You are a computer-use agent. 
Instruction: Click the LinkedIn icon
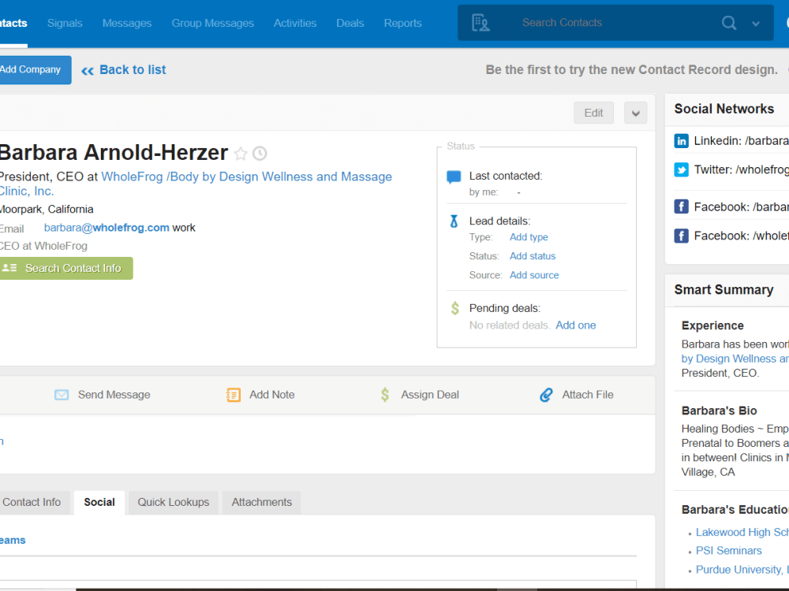pos(682,141)
